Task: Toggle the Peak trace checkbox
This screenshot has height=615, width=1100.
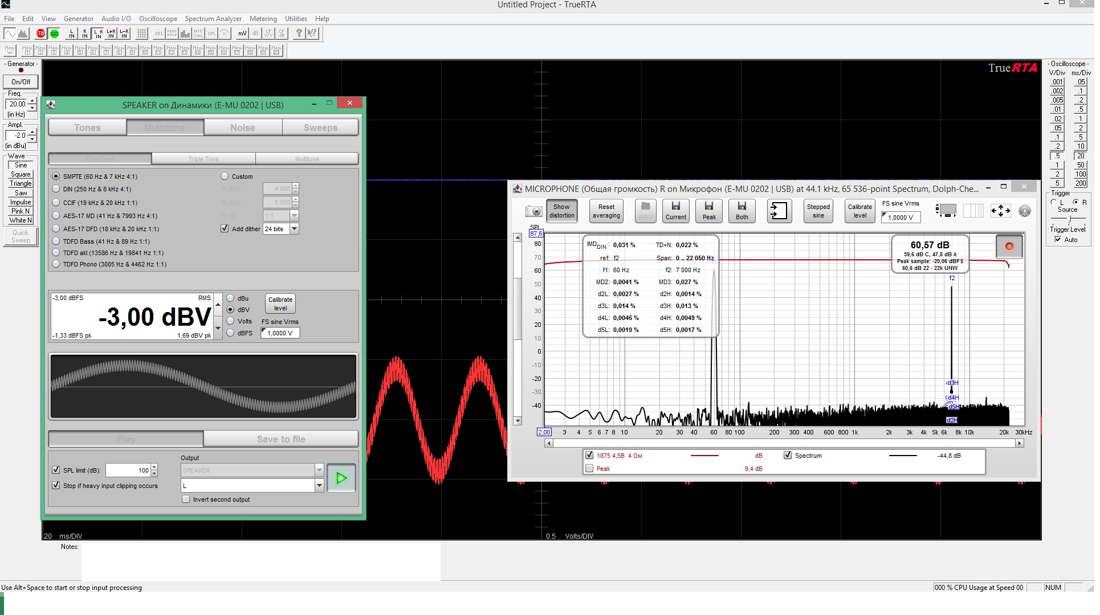Action: [589, 469]
